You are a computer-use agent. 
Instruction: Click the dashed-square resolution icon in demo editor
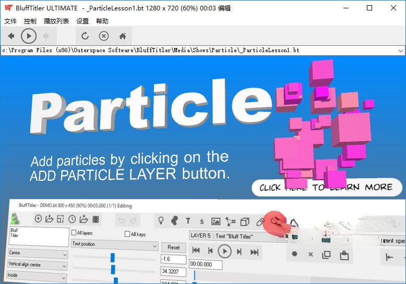pyautogui.click(x=61, y=219)
